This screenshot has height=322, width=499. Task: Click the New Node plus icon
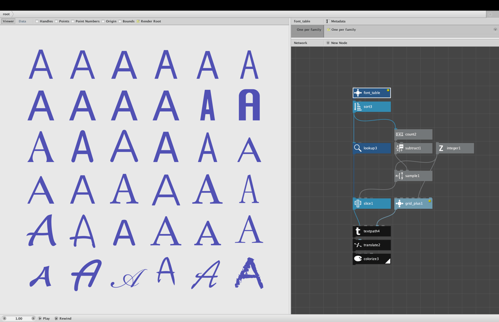point(328,43)
